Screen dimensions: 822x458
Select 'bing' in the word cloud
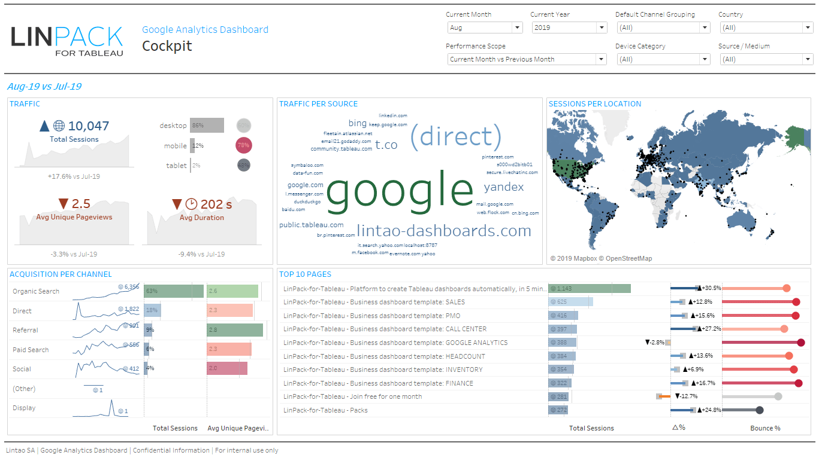(x=358, y=123)
